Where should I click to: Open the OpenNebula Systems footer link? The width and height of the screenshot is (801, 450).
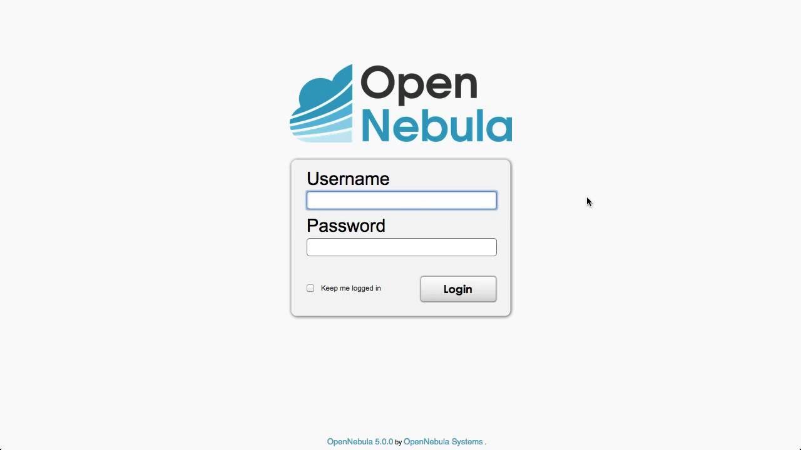443,442
